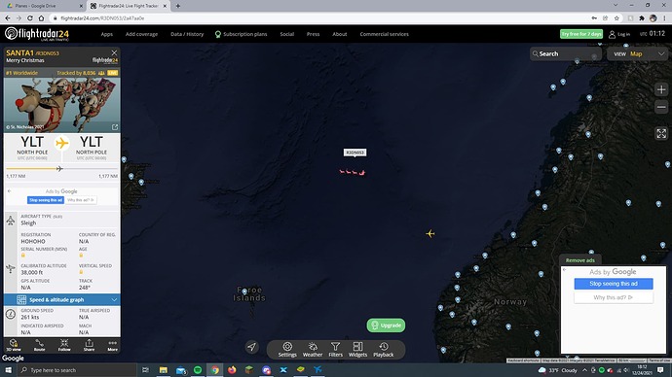
Task: Toggle my-location arrow on the map
Action: [252, 347]
